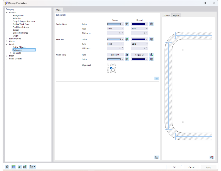This screenshot has width=221, height=171.
Task: Click the red-X search icon in preview
Action: click(212, 157)
